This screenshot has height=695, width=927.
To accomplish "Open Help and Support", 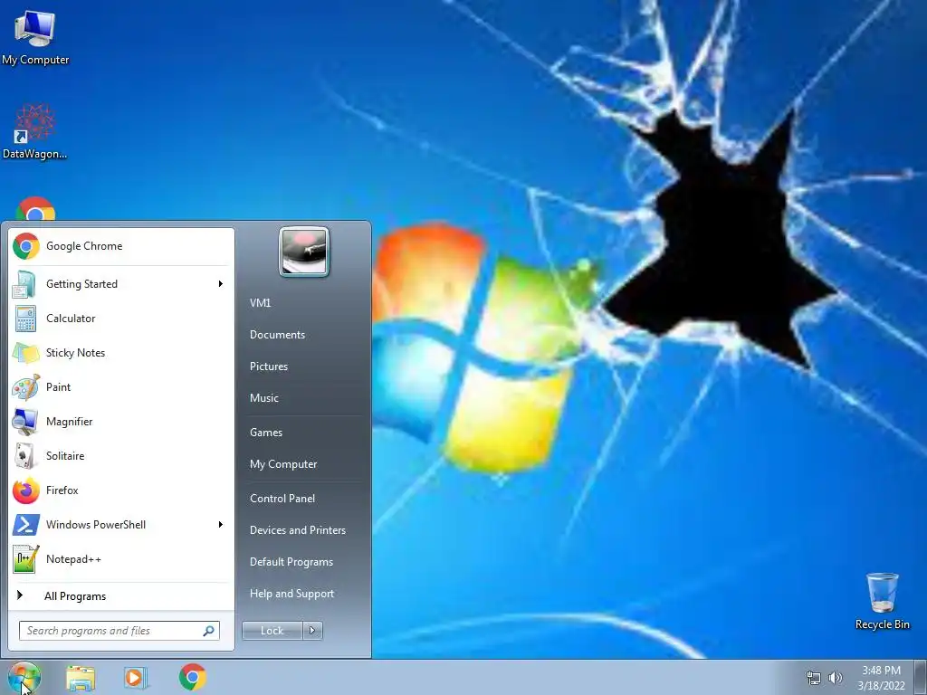I will tap(291, 594).
